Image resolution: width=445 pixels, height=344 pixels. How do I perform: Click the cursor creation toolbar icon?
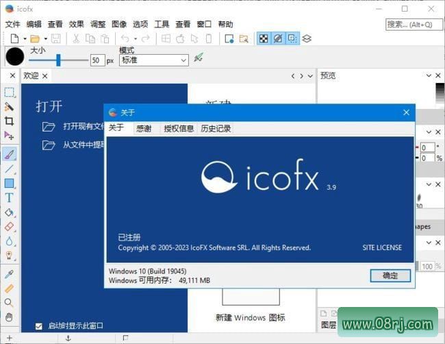tap(194, 38)
